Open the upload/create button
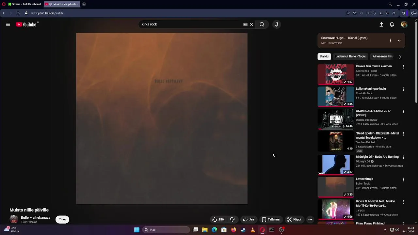418x235 pixels. 381,24
